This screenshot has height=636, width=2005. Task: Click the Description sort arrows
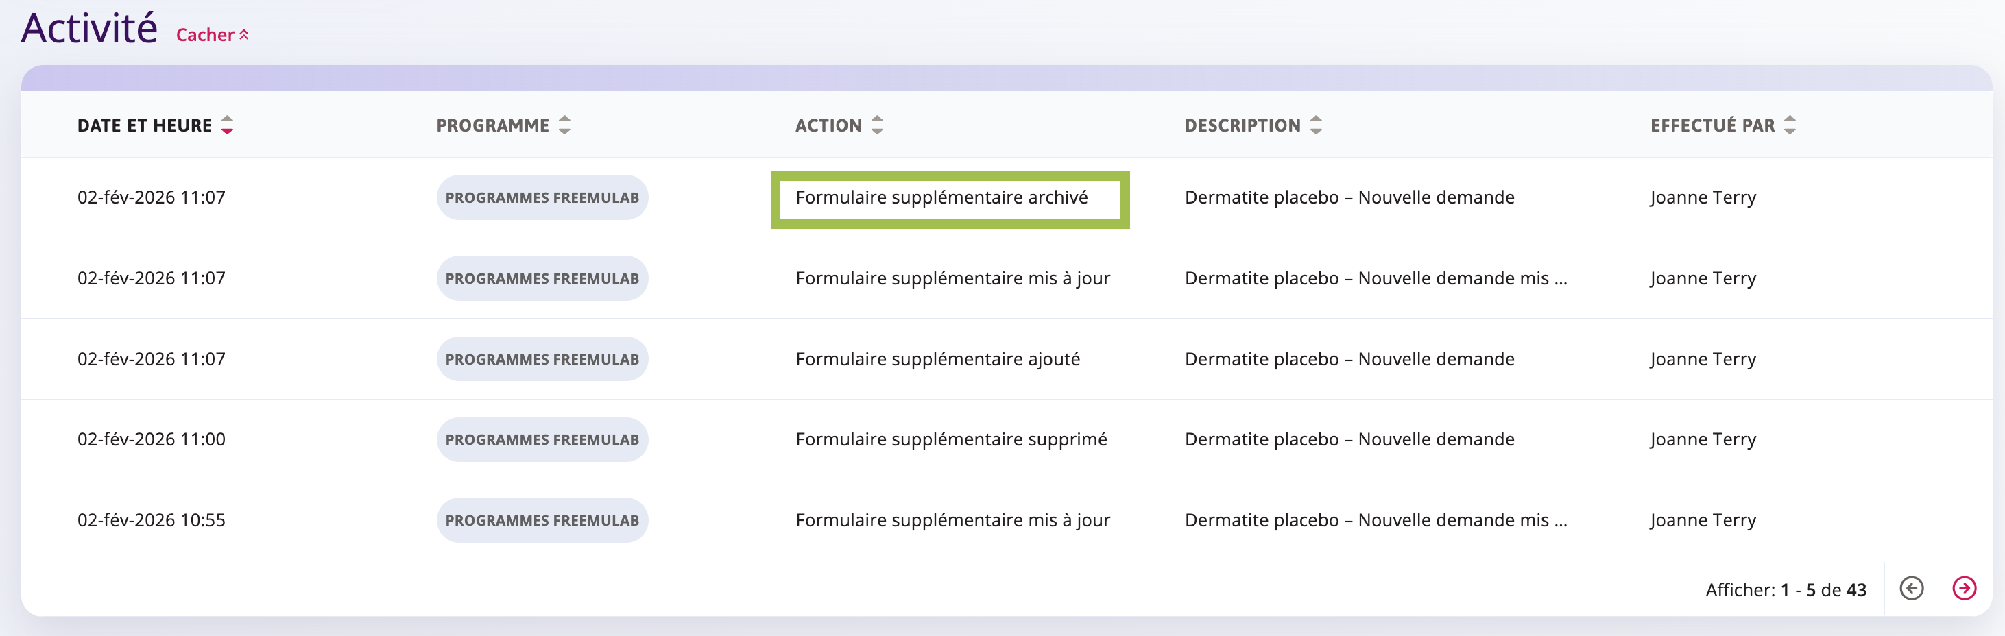coord(1316,125)
